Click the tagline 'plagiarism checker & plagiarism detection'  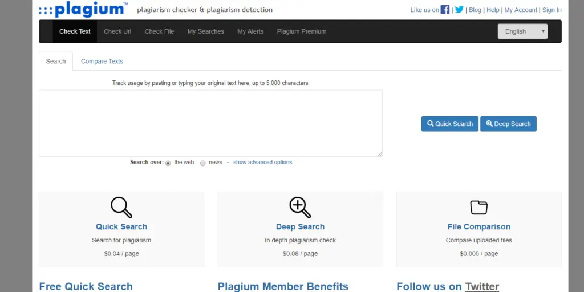click(205, 10)
